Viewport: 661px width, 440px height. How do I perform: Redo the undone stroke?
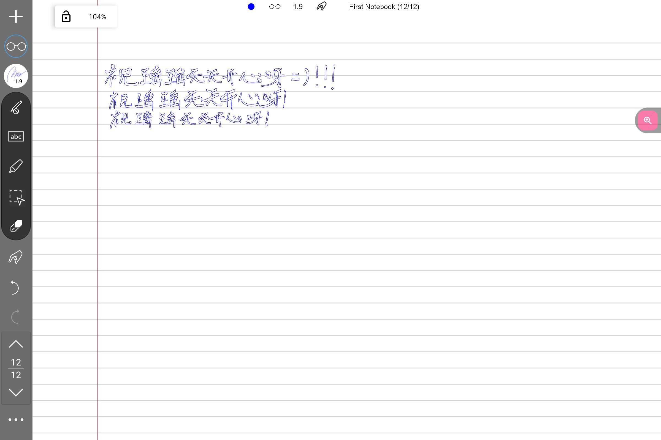(x=15, y=317)
